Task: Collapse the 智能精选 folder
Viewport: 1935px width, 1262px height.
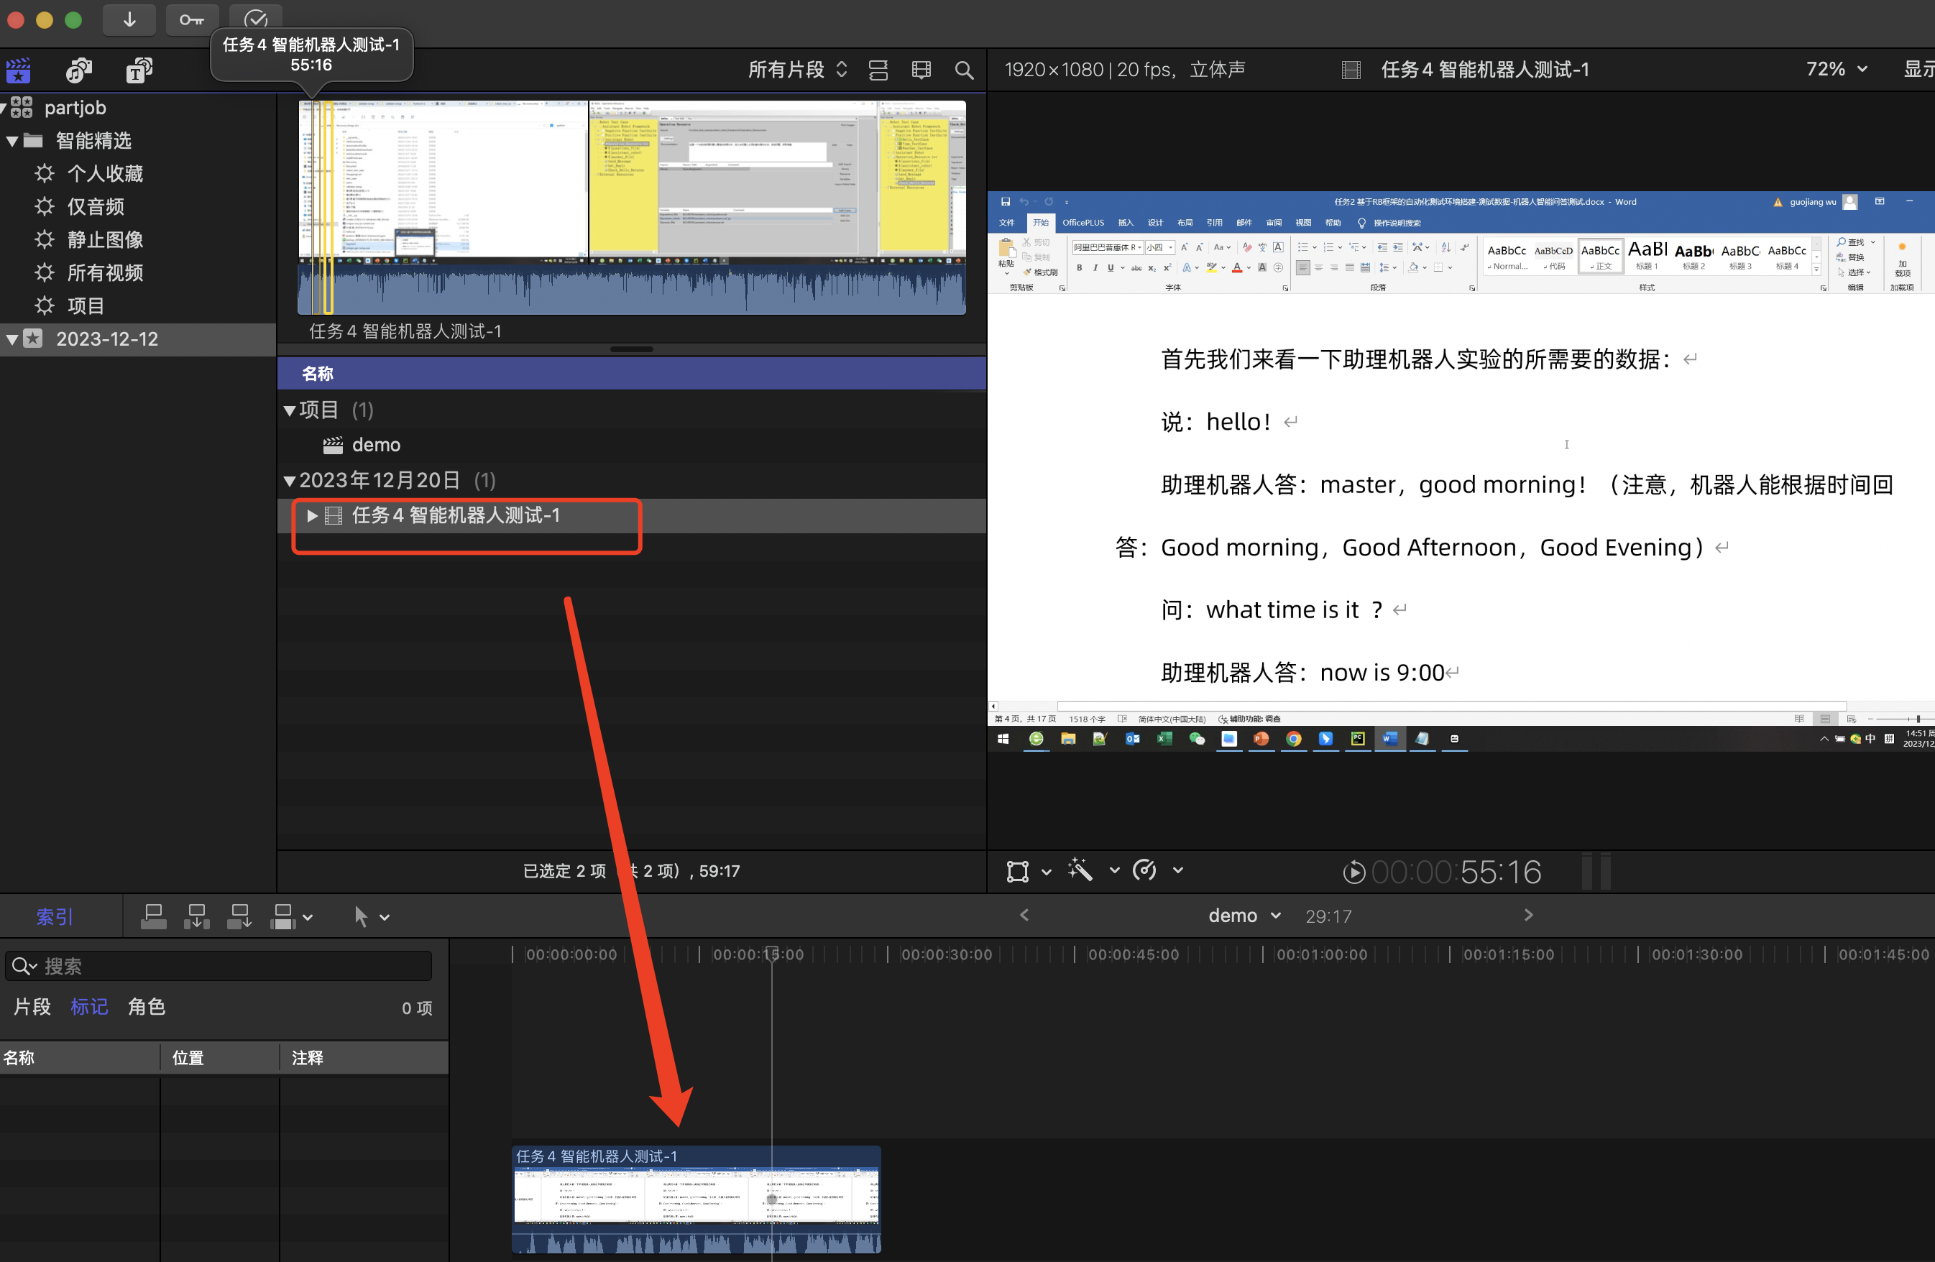Action: click(x=12, y=141)
